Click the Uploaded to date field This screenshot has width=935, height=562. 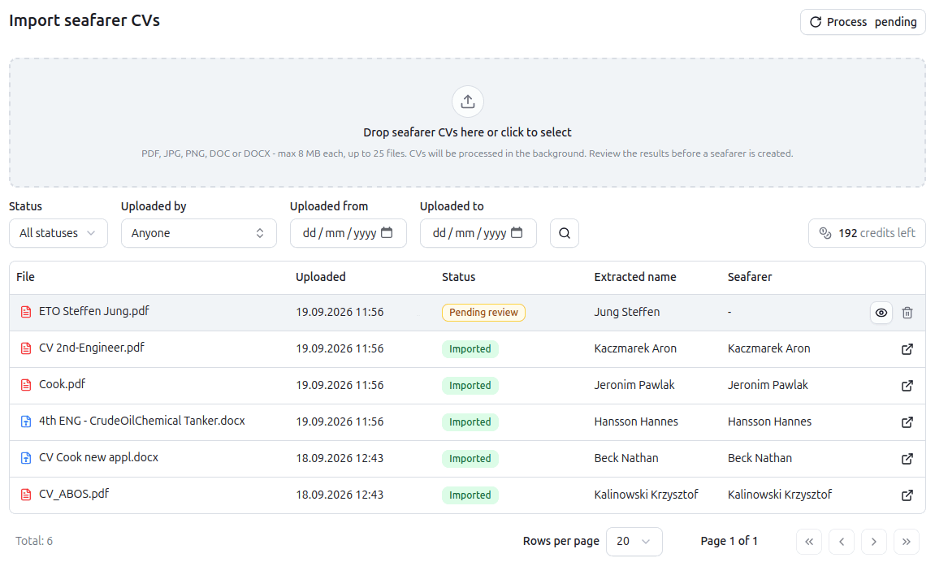pos(478,233)
